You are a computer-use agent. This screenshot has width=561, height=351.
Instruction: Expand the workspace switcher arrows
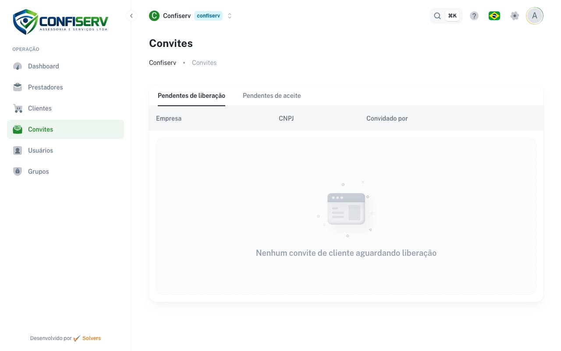tap(230, 16)
